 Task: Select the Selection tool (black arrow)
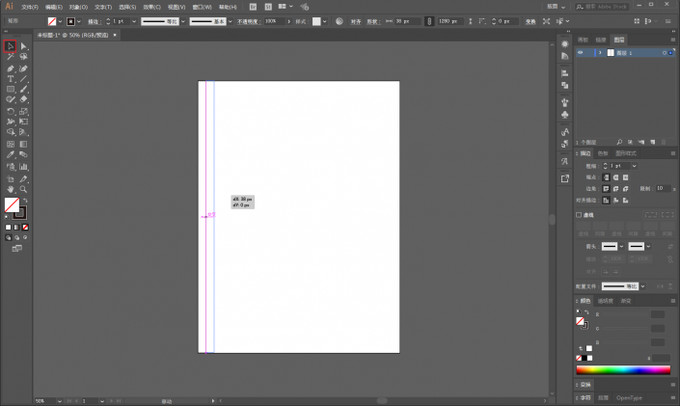(10, 46)
